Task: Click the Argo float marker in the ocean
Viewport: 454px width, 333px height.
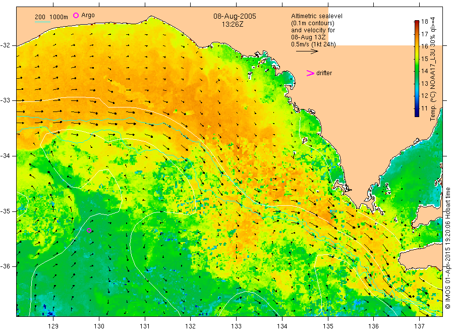Action: pyautogui.click(x=89, y=231)
